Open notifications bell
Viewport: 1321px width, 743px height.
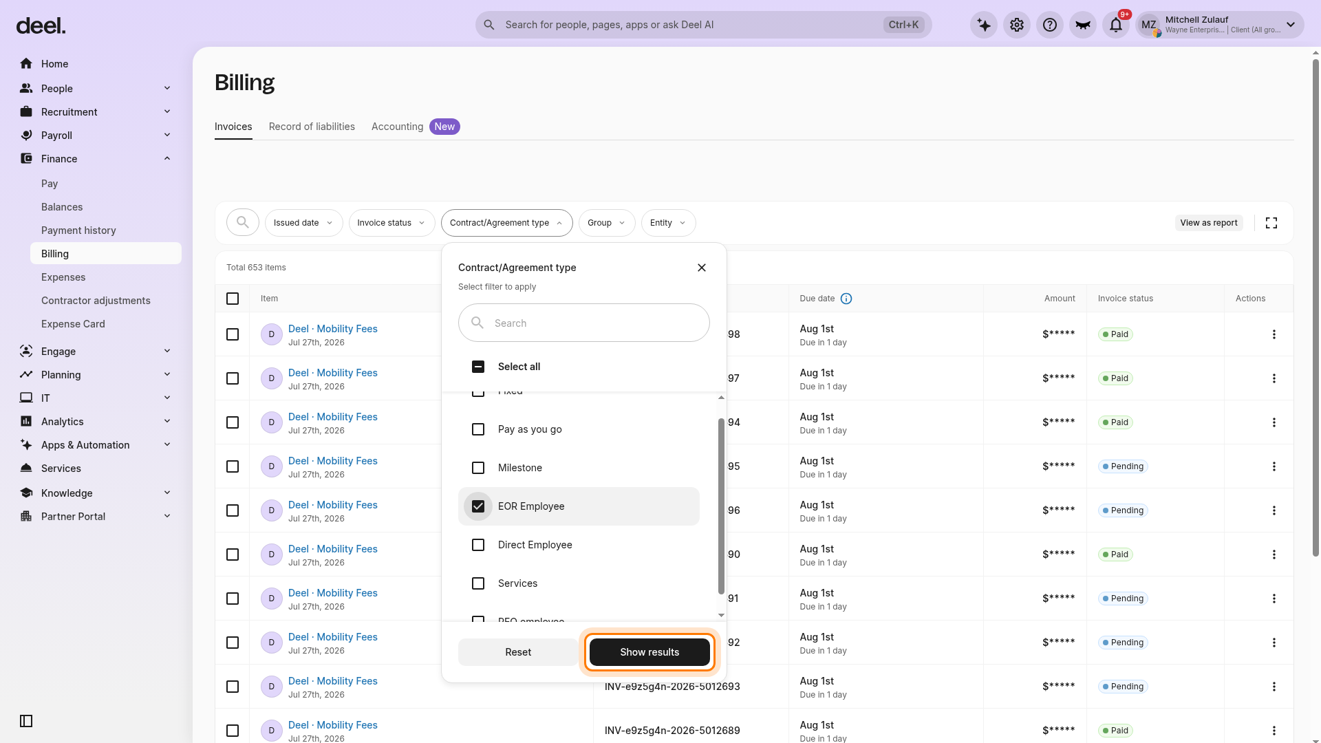coord(1116,25)
